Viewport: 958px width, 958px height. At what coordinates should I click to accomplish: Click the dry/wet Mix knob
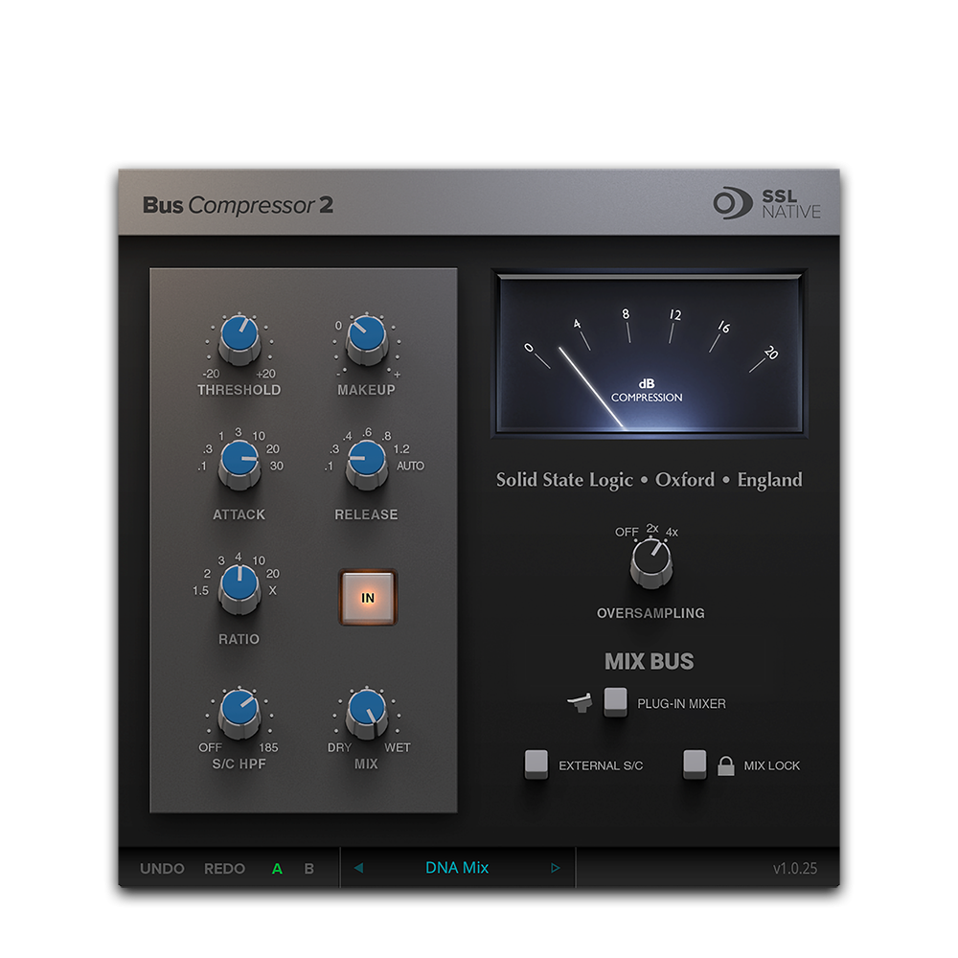[367, 713]
